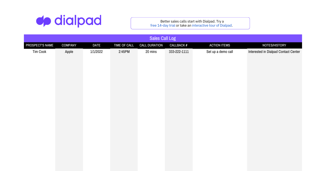Select the COMPANY column header
The image size is (326, 171).
click(x=69, y=45)
